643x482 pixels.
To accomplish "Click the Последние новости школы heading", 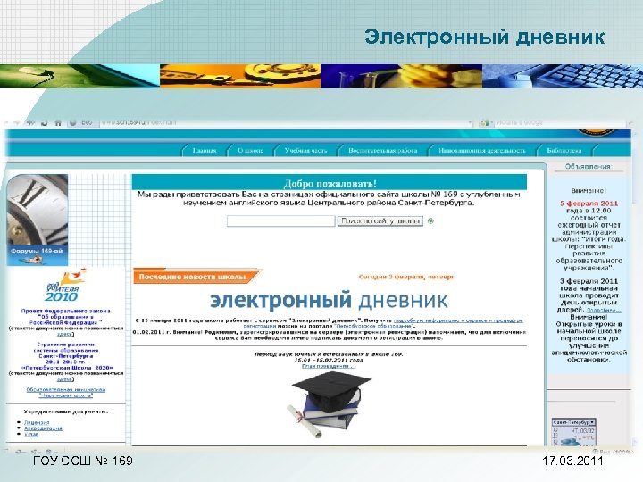I will click(192, 277).
